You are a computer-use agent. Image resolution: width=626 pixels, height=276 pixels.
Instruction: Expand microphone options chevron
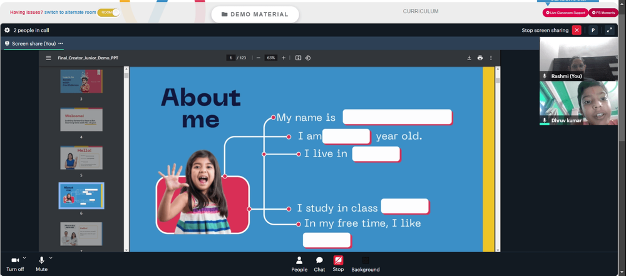click(51, 258)
